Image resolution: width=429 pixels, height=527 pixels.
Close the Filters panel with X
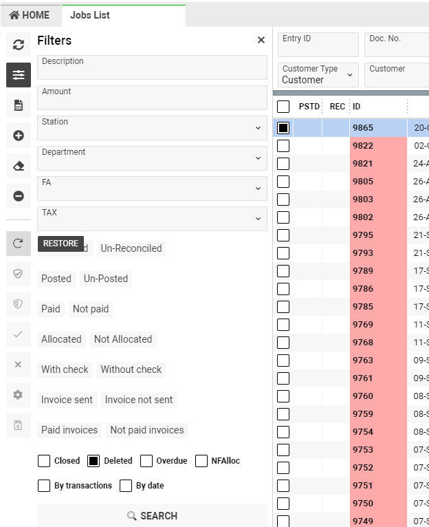(x=261, y=41)
